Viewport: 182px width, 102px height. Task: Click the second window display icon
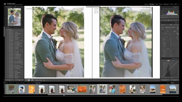(7, 83)
